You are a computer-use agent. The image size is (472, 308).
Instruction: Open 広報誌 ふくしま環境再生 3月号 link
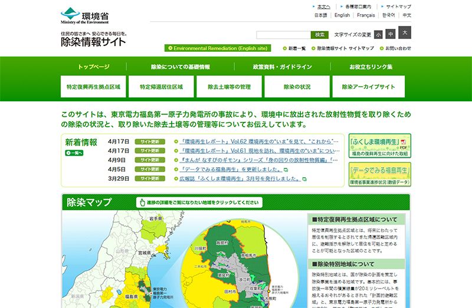point(240,179)
